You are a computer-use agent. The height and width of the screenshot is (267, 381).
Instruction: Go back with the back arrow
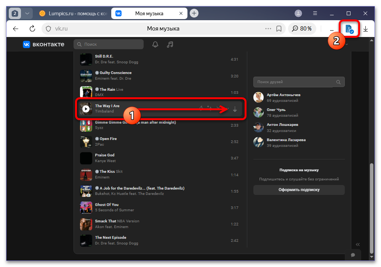(16, 29)
